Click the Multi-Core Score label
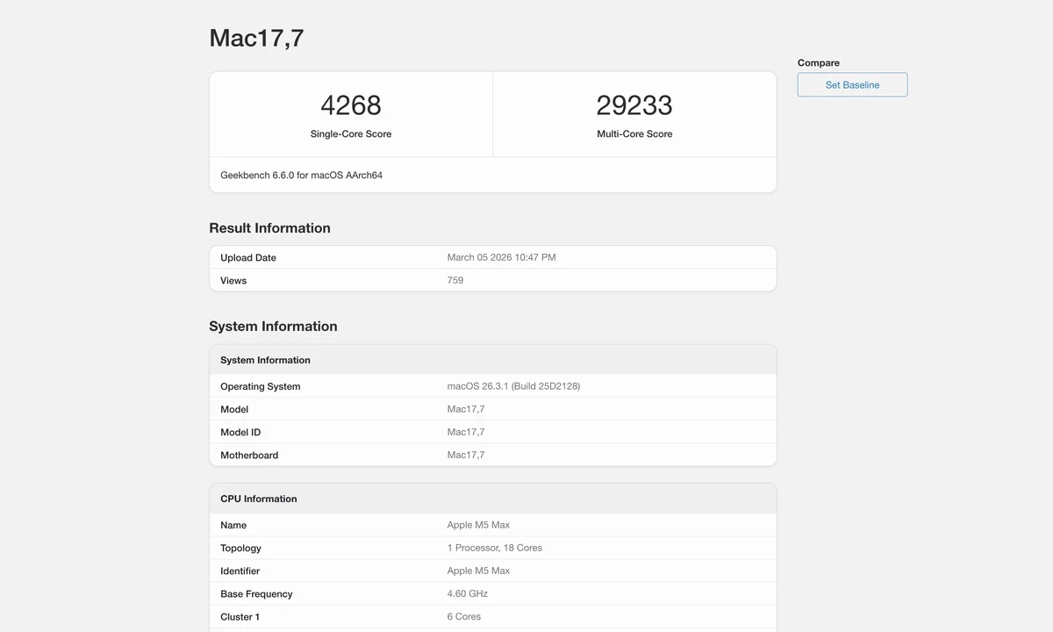 click(x=634, y=134)
